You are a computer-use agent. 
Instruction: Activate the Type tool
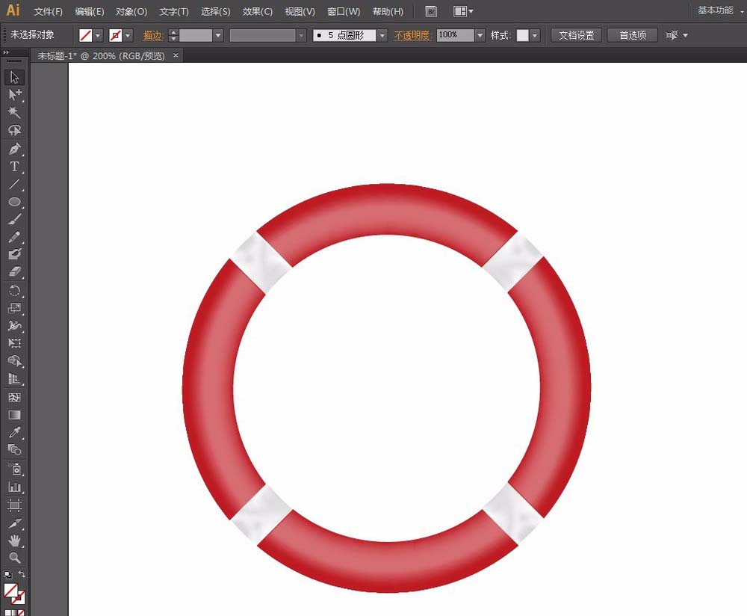(x=13, y=166)
